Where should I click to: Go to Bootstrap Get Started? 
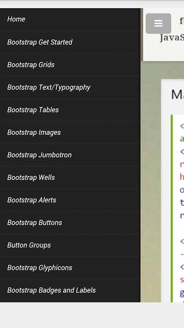pyautogui.click(x=70, y=42)
